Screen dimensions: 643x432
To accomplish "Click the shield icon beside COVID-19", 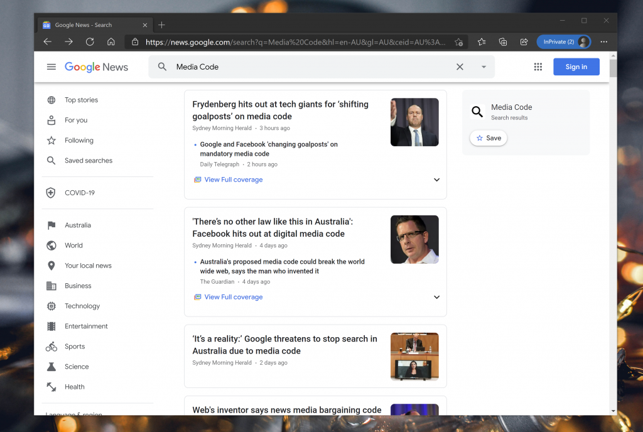I will tap(51, 193).
